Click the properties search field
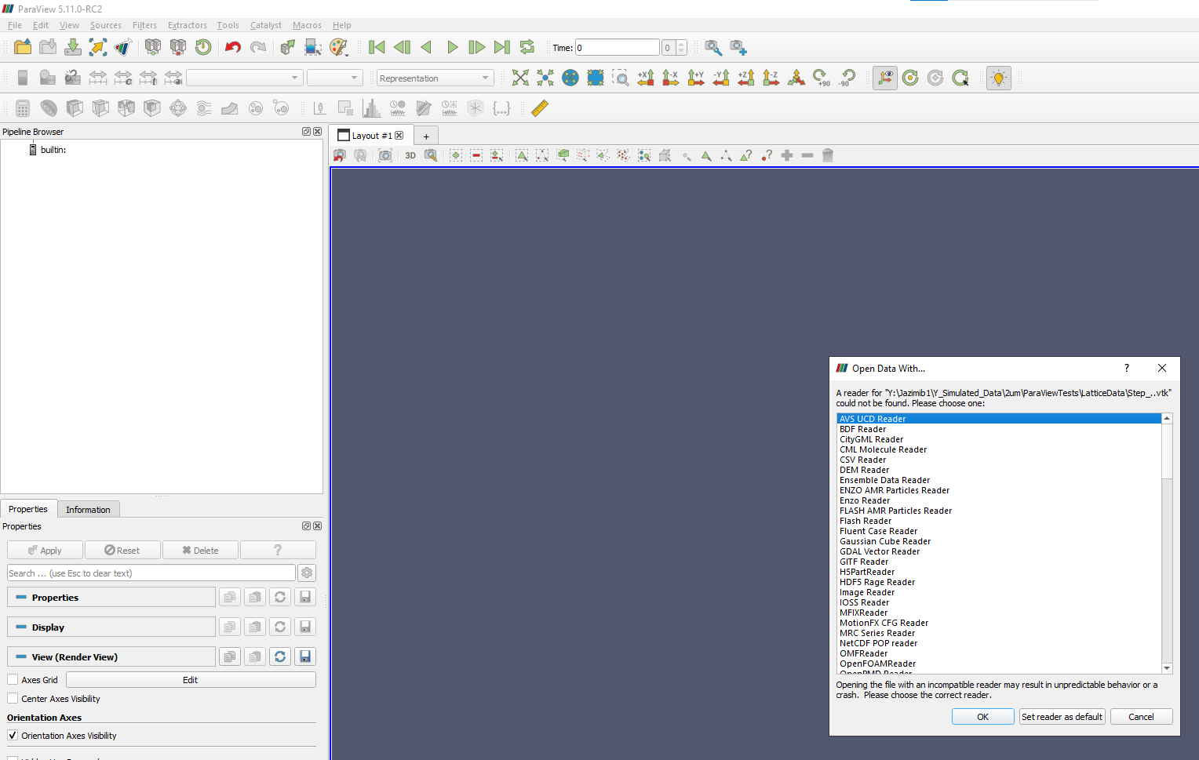Image resolution: width=1199 pixels, height=760 pixels. click(151, 573)
